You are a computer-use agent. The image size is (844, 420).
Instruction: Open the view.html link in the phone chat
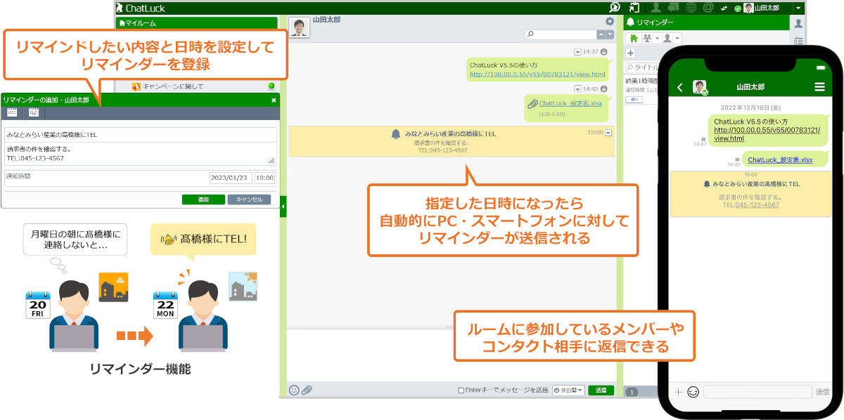pos(767,134)
